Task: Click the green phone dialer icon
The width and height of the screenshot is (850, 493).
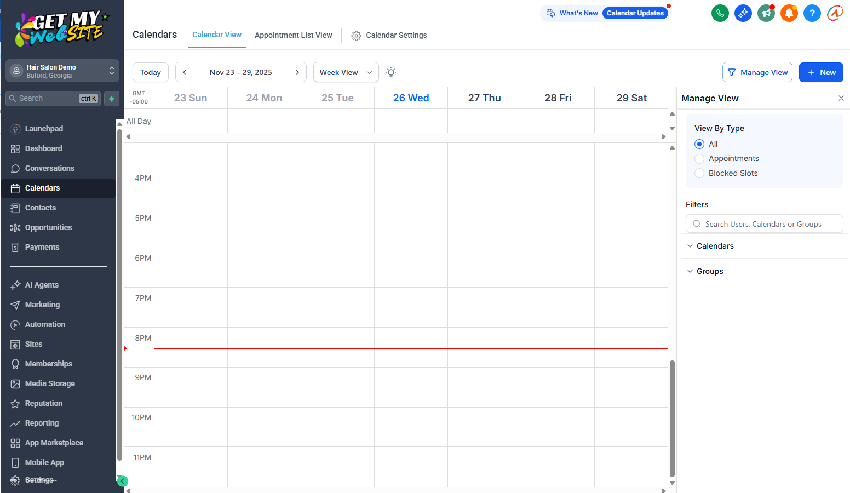Action: click(x=720, y=13)
